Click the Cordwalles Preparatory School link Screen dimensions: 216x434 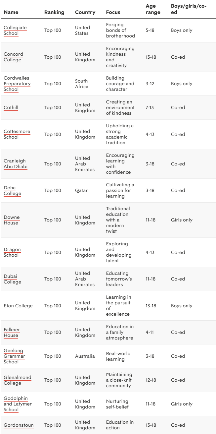click(x=17, y=84)
